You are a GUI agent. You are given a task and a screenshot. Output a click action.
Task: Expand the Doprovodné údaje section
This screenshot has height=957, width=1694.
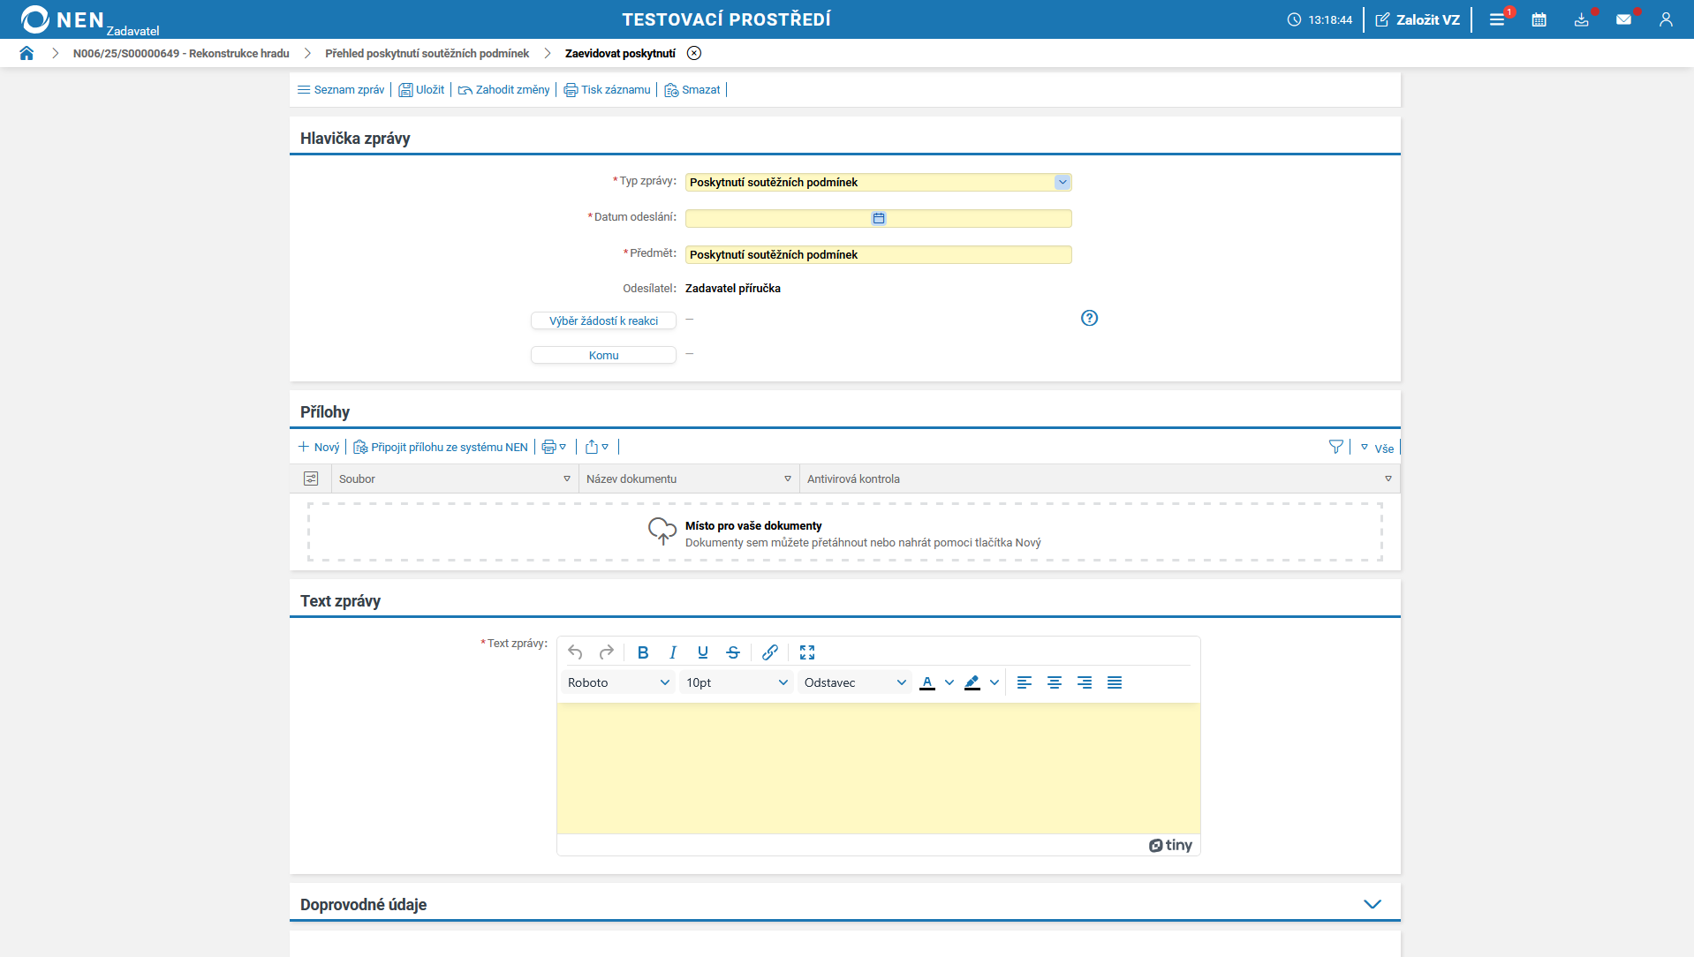(1372, 904)
